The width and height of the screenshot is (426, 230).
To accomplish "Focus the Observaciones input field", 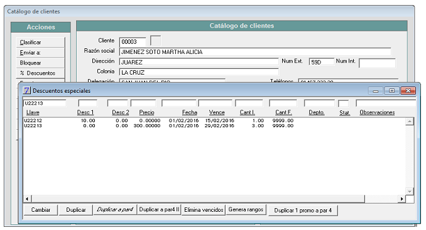I will (x=386, y=103).
